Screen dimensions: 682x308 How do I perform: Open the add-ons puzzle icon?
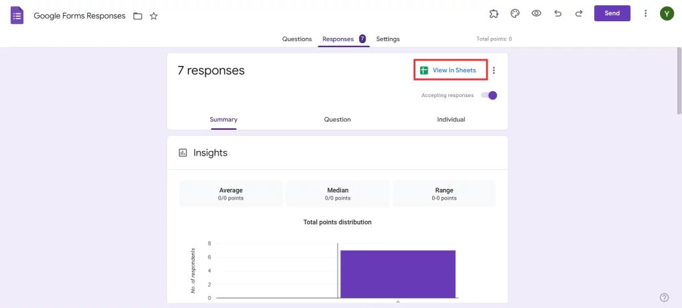coord(494,13)
